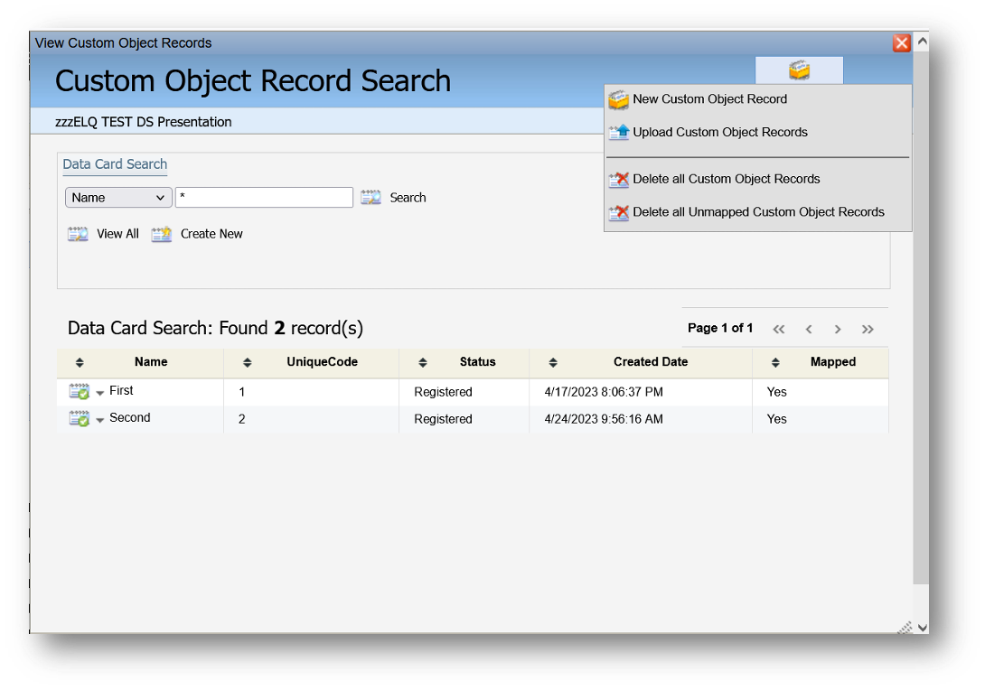Click the Custom Object menu icon in header

coord(799,70)
